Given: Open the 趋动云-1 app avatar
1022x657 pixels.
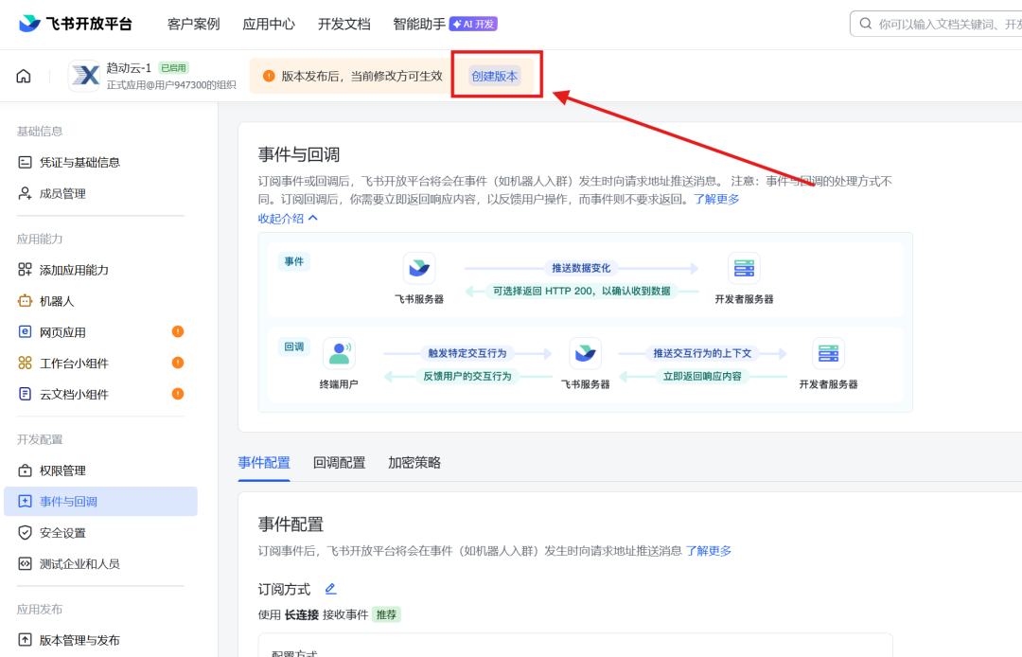Looking at the screenshot, I should point(86,76).
